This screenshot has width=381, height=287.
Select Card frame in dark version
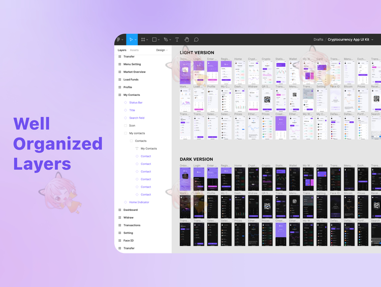[x=322, y=179]
